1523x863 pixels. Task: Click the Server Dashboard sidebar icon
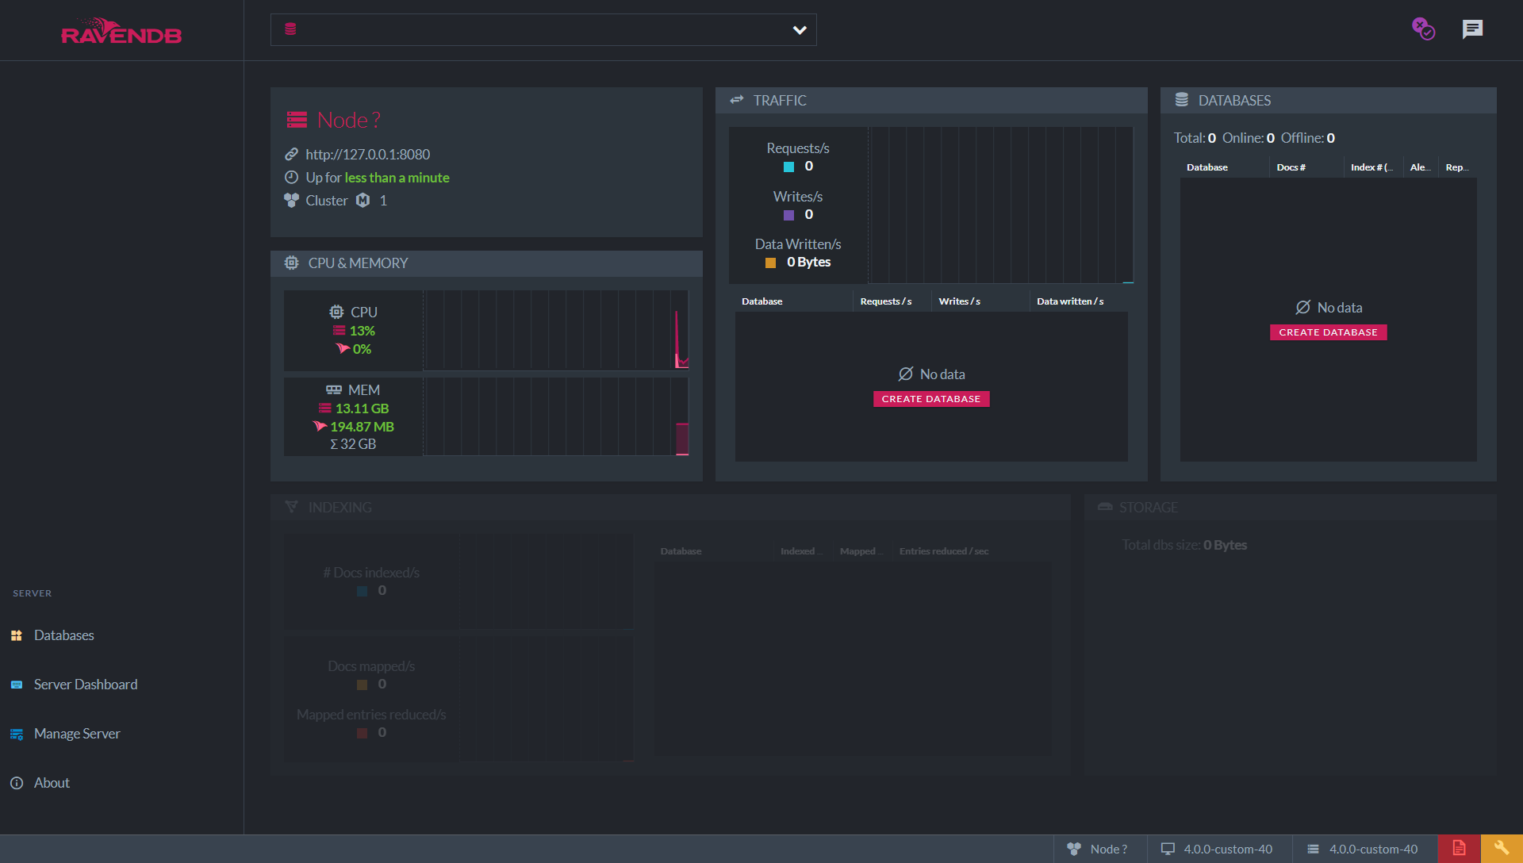point(17,685)
